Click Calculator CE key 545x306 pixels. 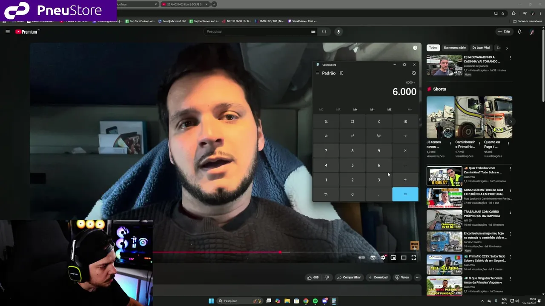[x=353, y=122]
